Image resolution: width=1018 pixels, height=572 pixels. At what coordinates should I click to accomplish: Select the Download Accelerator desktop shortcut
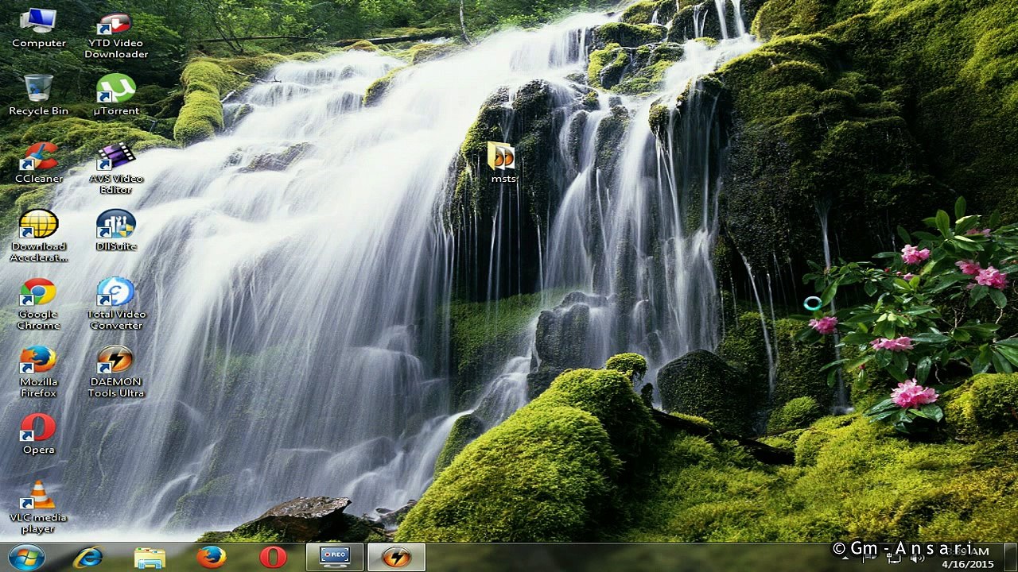tap(38, 236)
